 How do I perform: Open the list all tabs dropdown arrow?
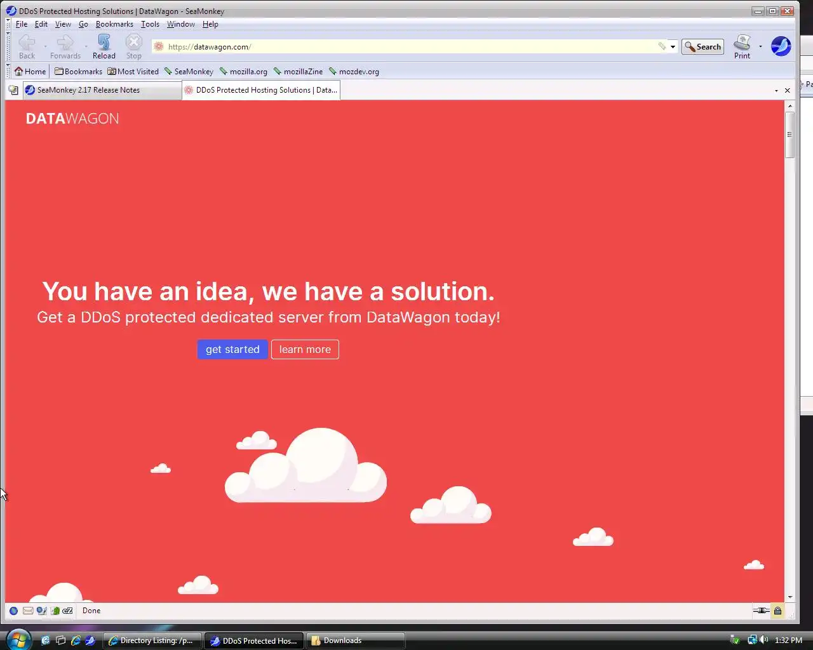(776, 90)
